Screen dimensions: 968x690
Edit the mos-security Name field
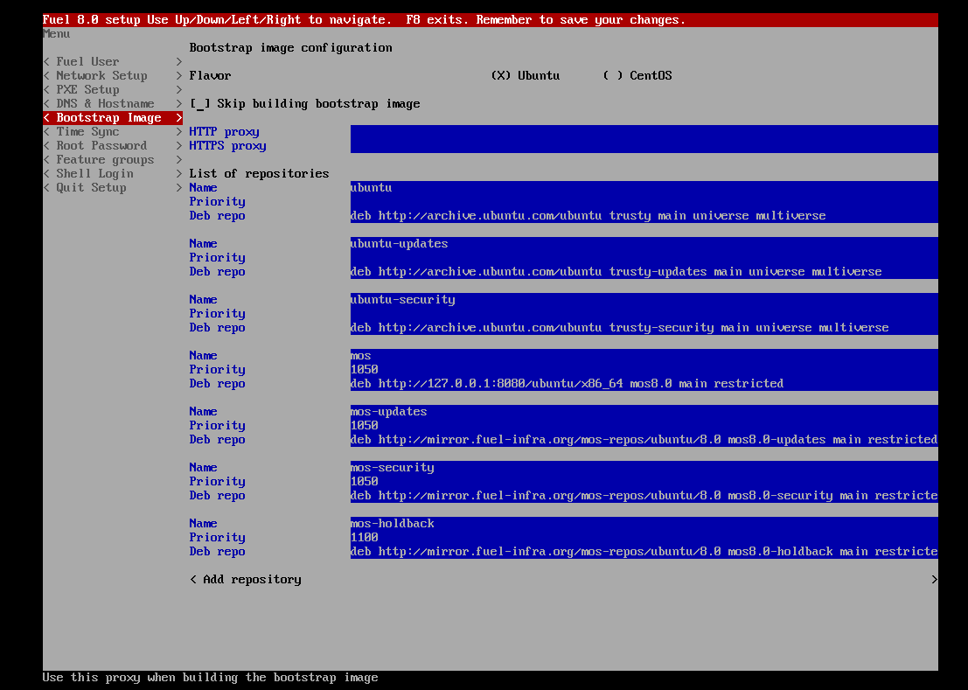644,467
